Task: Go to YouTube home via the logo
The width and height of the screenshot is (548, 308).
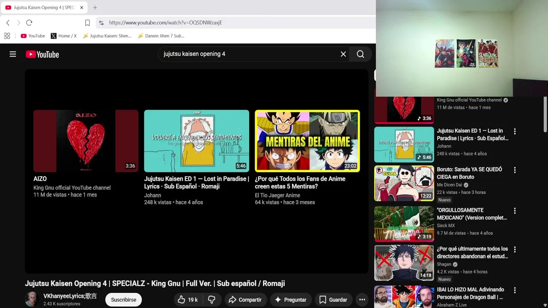Action: pyautogui.click(x=42, y=54)
